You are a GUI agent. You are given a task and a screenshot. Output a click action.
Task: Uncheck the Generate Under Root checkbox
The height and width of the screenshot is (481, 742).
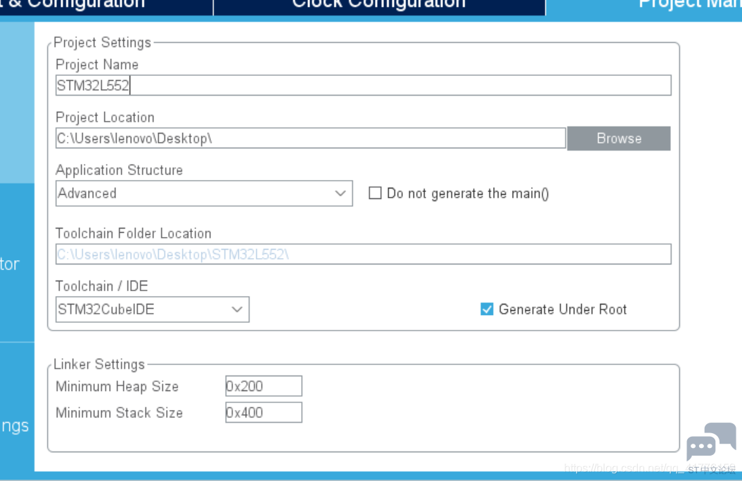point(487,309)
